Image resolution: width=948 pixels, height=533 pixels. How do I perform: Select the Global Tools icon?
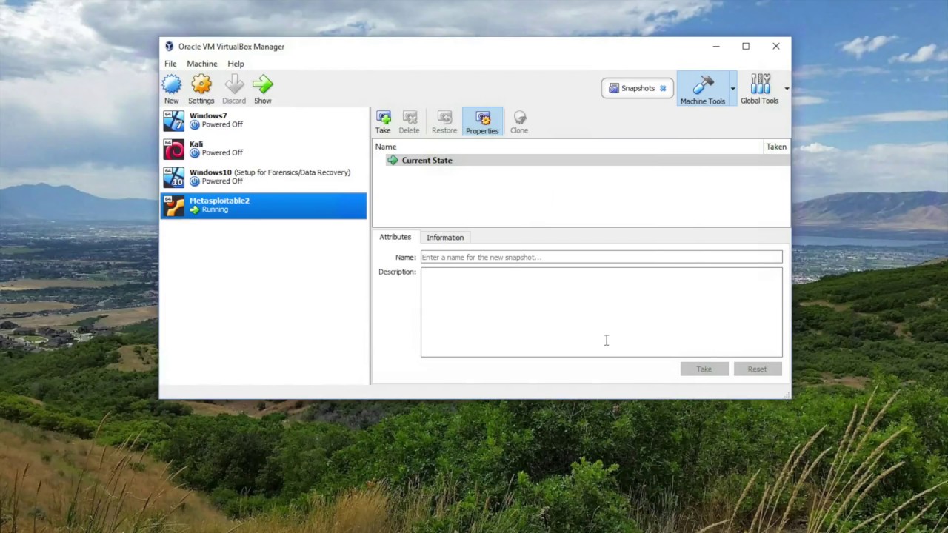[x=760, y=84]
